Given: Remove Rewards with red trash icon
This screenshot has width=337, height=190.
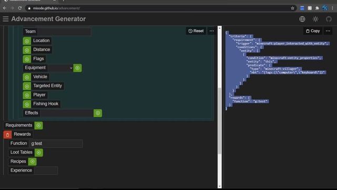Looking at the screenshot, I should coord(7,135).
